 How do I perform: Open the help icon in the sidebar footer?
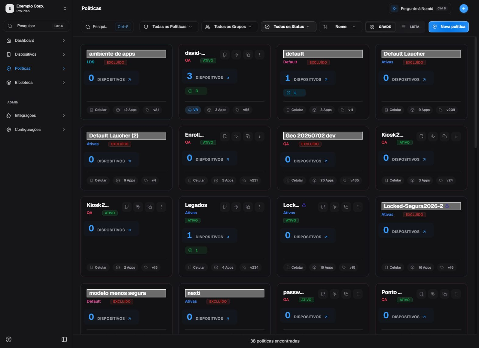click(x=9, y=339)
